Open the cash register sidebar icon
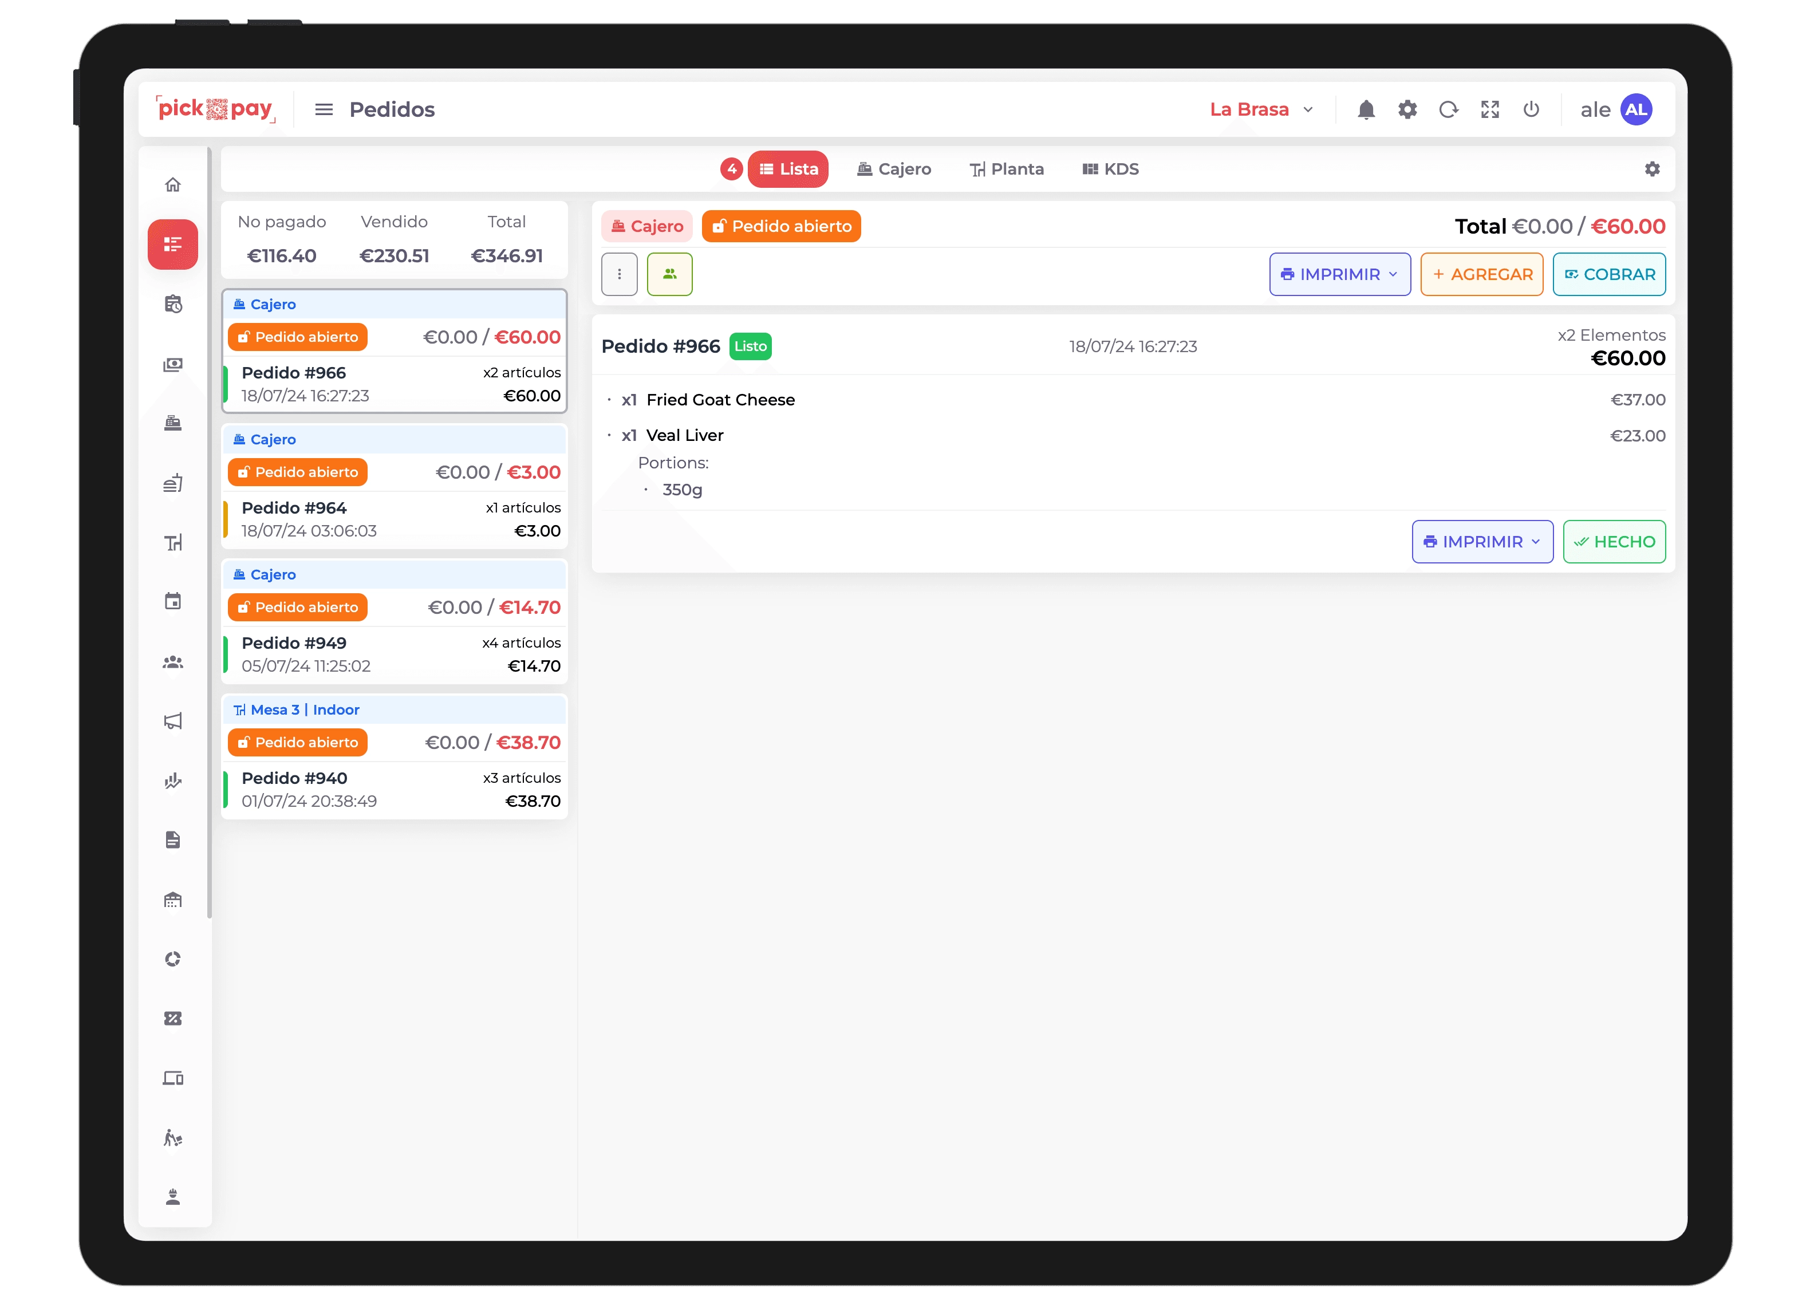Viewport: 1814px width, 1309px height. [x=173, y=423]
